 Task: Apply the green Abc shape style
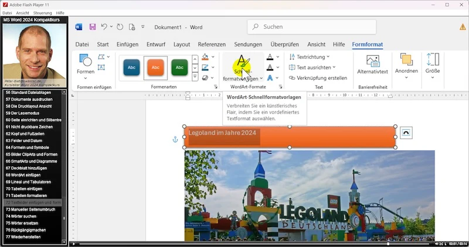[x=179, y=67]
